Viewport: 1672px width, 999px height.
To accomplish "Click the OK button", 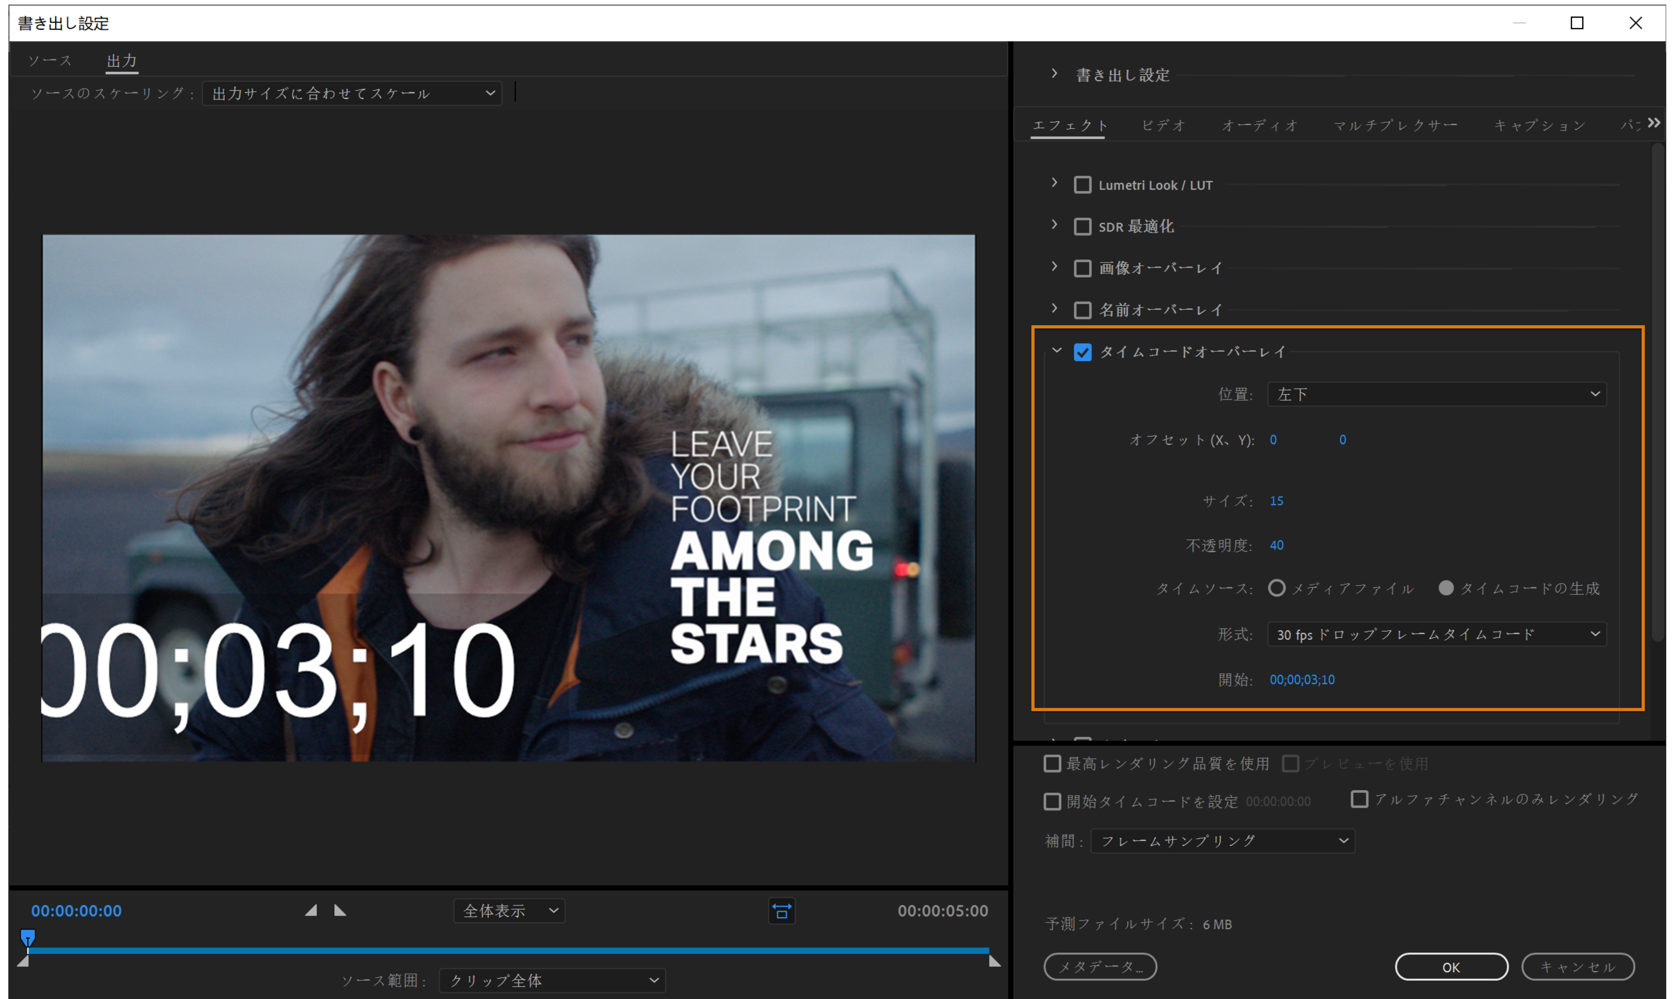I will [x=1451, y=967].
